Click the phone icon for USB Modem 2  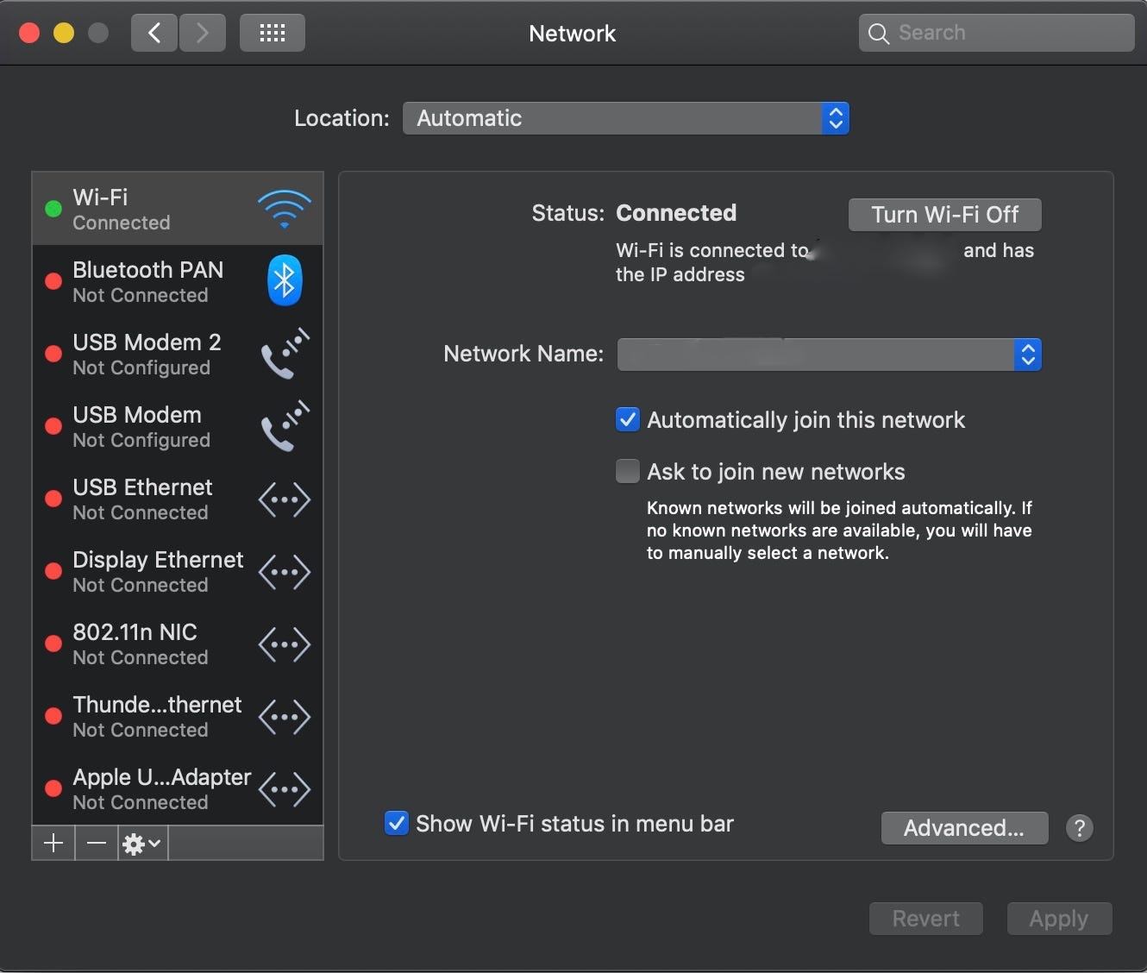coord(285,354)
